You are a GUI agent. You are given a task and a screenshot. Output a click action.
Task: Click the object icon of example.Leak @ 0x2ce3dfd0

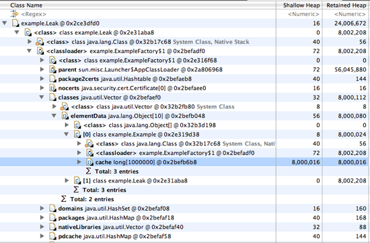tap(15, 23)
